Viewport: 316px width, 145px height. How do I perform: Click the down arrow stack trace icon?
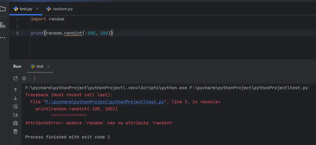(x=16, y=98)
